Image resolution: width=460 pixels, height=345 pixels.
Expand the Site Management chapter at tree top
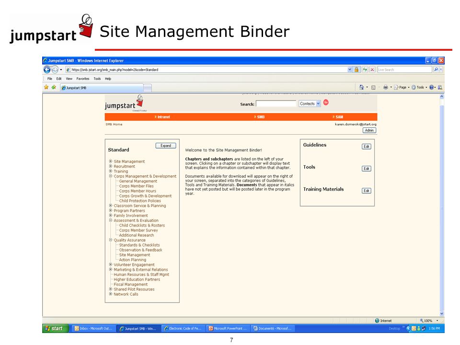coord(111,161)
